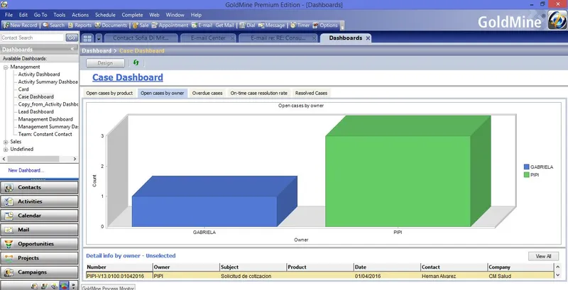This screenshot has height=290, width=568.
Task: Open Reports from the toolbar
Action: point(80,26)
